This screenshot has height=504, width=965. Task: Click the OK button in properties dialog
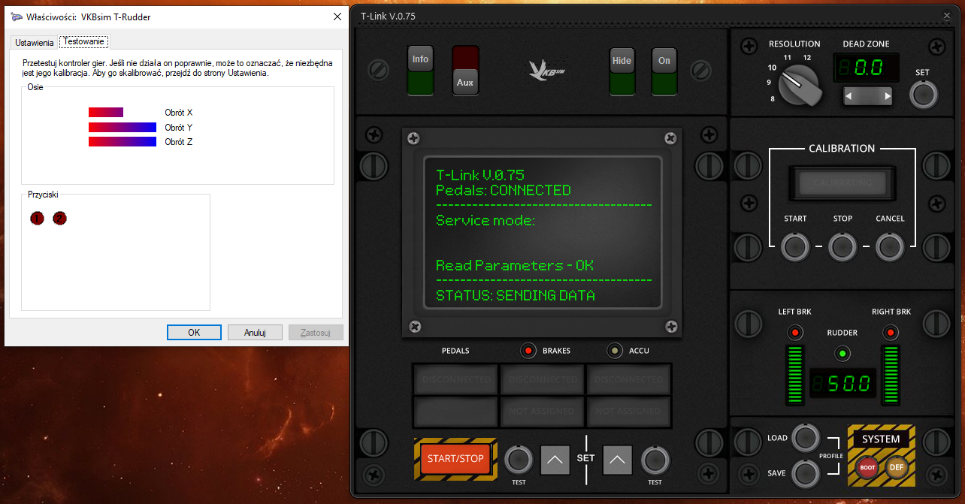tap(194, 332)
